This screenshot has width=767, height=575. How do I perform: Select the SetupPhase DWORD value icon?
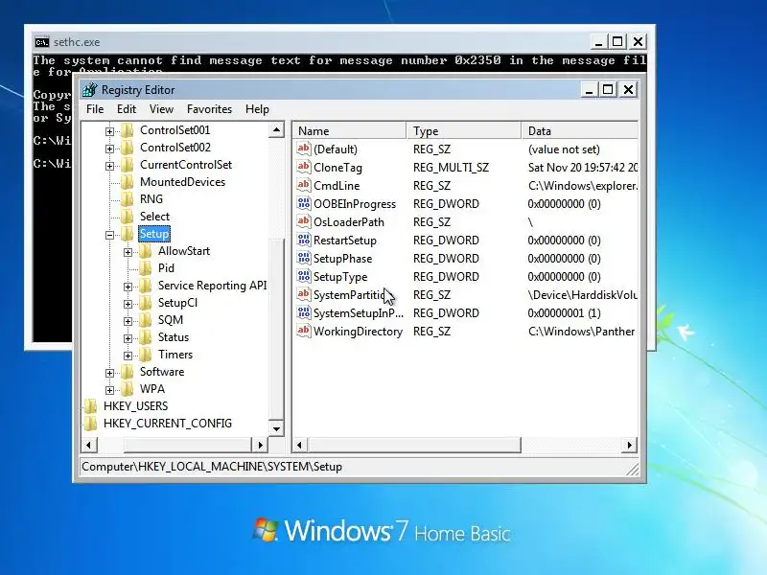304,258
